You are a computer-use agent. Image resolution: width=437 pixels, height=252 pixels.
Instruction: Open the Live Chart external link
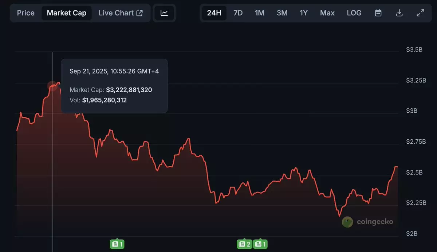point(121,13)
